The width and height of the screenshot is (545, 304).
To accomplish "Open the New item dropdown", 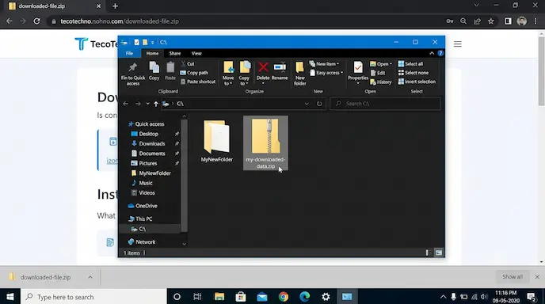I will click(324, 64).
